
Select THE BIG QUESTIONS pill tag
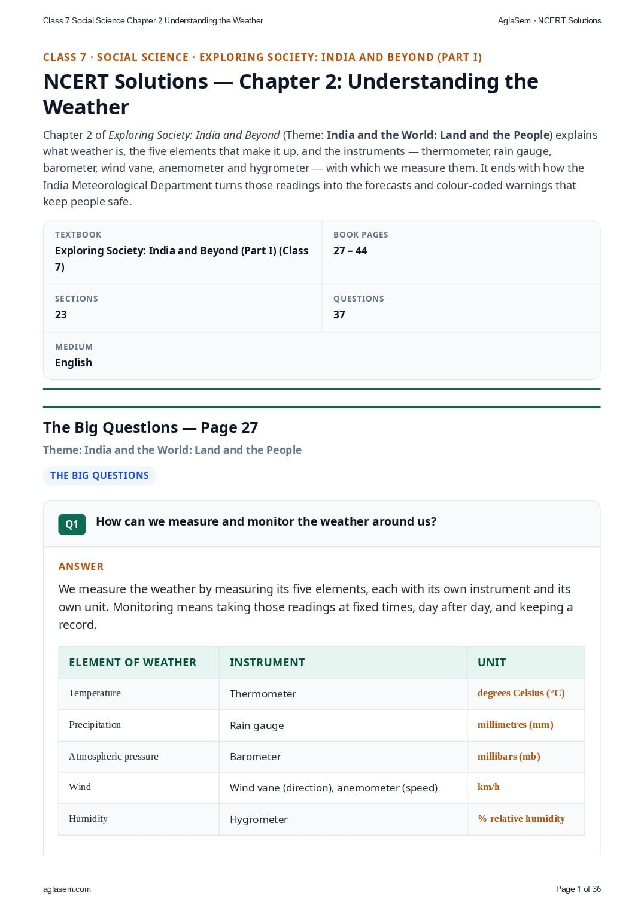99,476
